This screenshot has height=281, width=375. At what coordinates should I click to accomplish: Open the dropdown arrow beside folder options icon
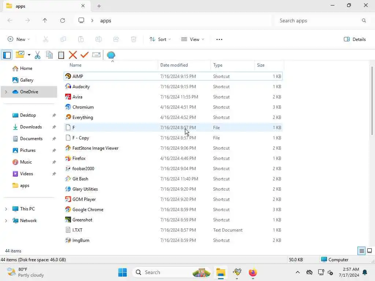(x=29, y=55)
